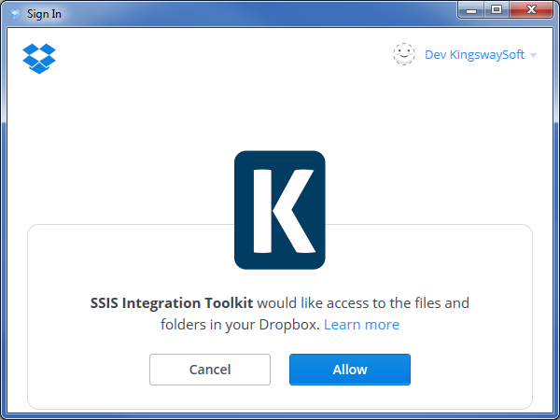Click the Dropbox icon in title bar

pos(15,14)
